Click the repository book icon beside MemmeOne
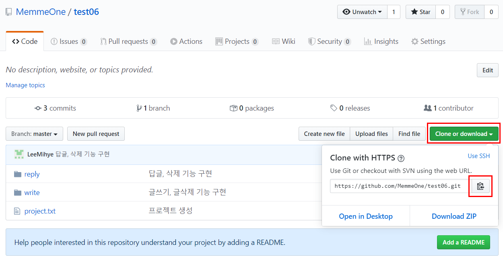Image resolution: width=503 pixels, height=265 pixels. click(x=9, y=12)
